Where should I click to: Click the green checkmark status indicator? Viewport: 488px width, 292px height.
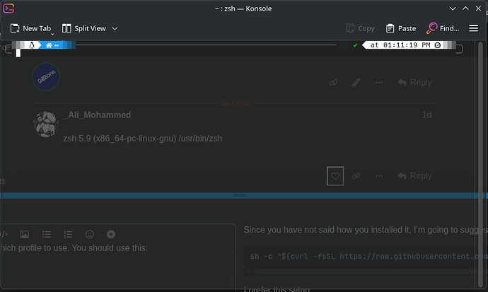coord(355,45)
